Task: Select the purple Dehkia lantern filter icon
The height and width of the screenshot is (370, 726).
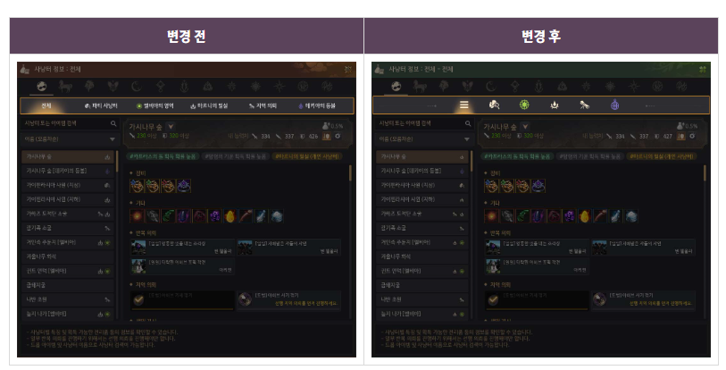Action: (x=614, y=105)
